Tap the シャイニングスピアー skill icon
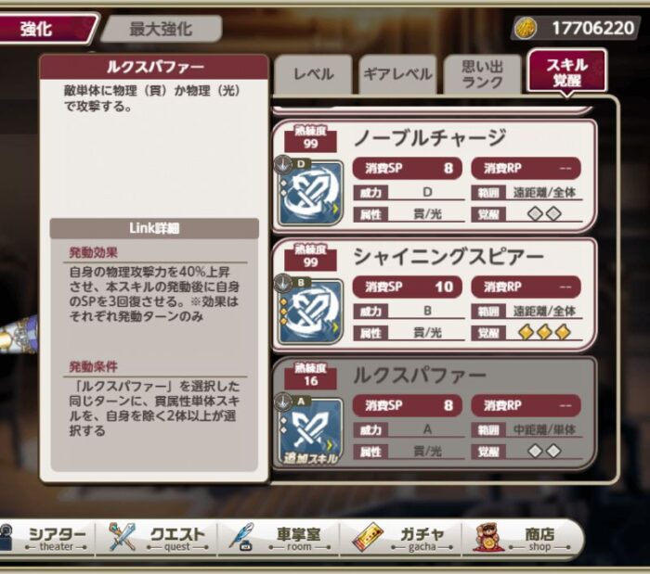650x574 pixels. [311, 312]
